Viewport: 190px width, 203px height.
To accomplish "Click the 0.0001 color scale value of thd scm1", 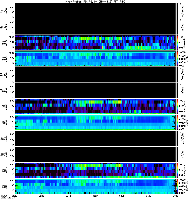I will [182, 129].
